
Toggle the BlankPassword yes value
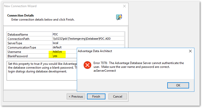coord(55,56)
